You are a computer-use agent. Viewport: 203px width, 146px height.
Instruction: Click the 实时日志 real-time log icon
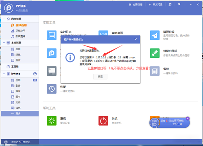(52, 35)
